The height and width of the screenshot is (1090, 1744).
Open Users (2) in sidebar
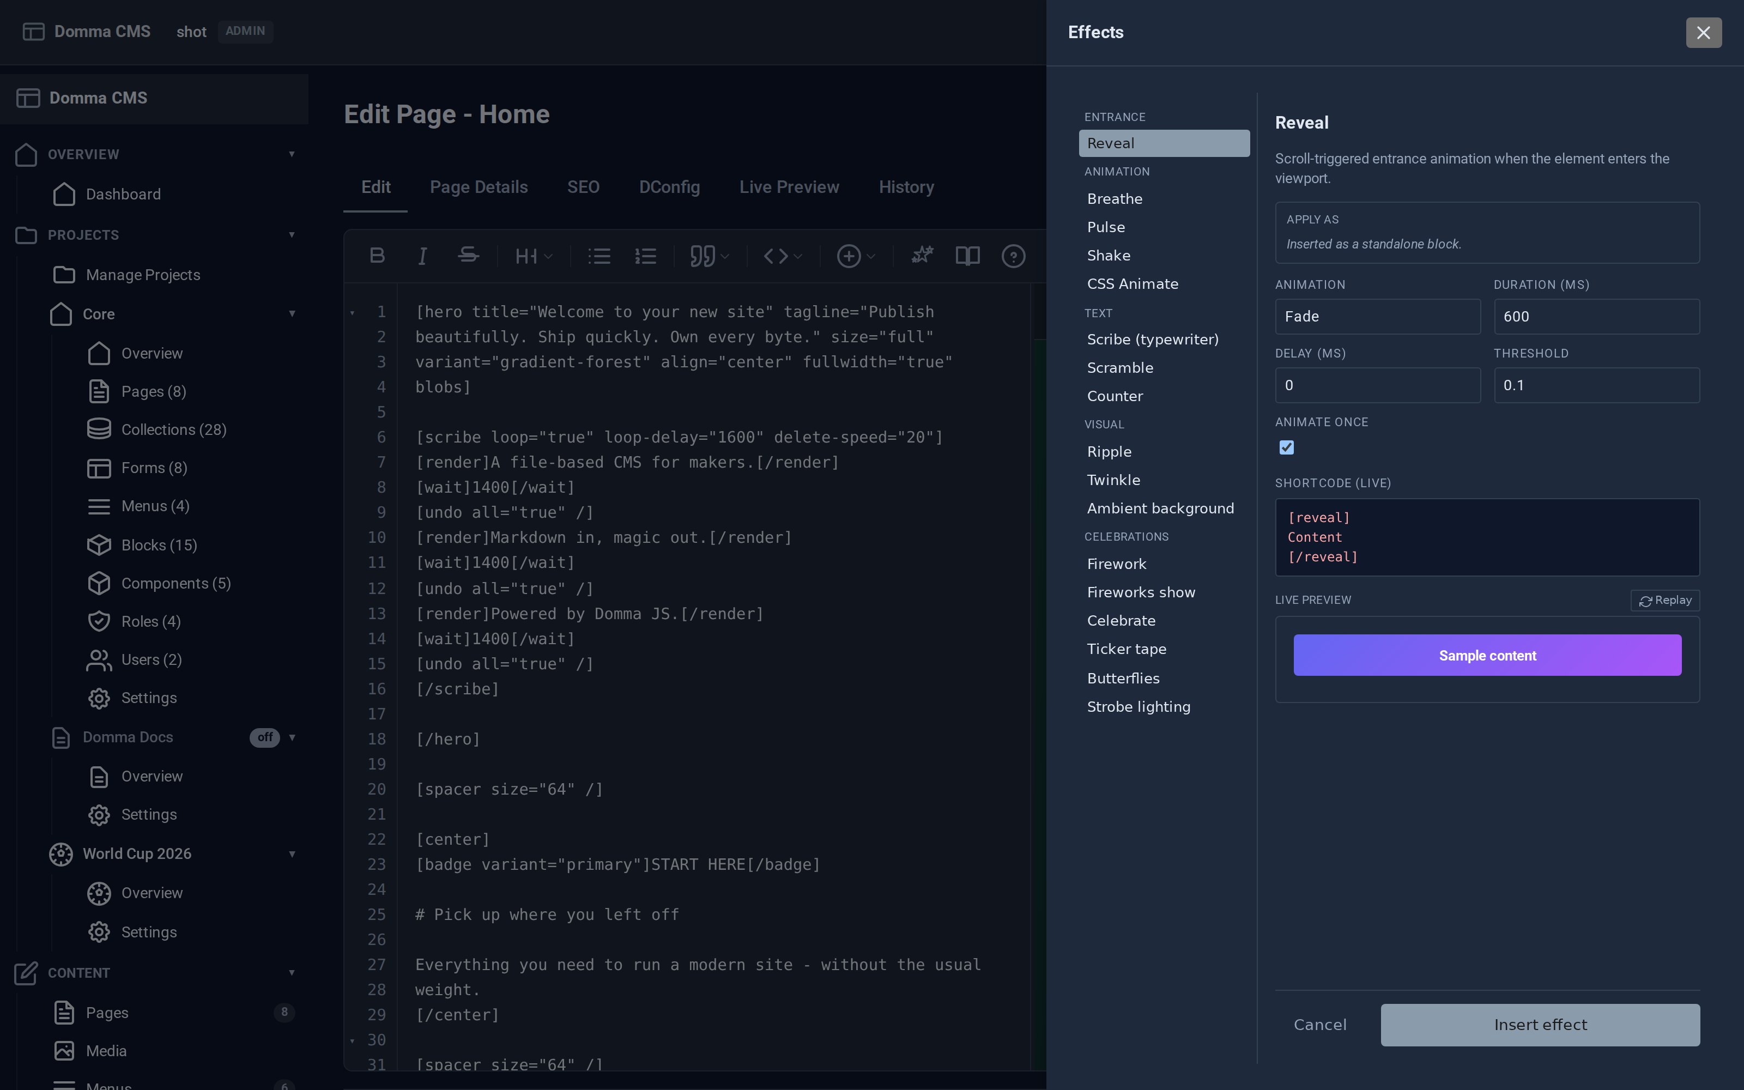point(152,659)
